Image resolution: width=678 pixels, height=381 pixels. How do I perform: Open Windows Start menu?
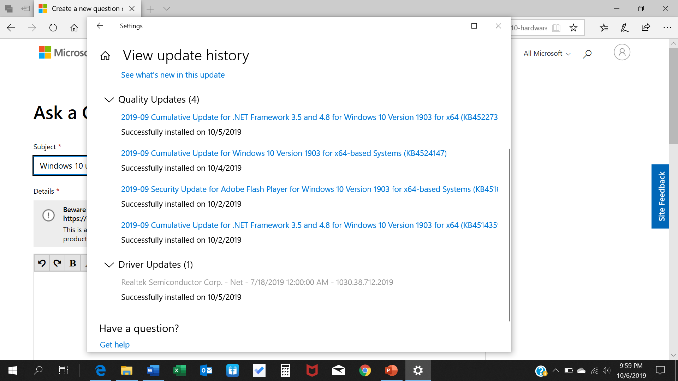coord(13,370)
